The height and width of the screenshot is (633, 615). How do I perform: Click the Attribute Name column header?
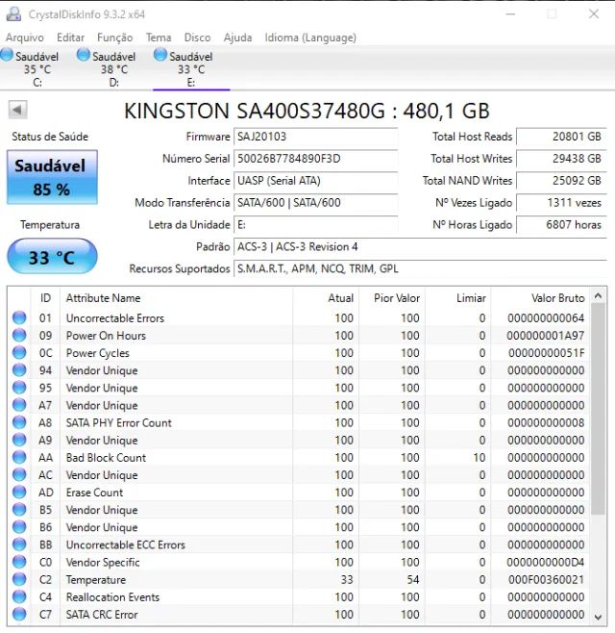coord(176,298)
